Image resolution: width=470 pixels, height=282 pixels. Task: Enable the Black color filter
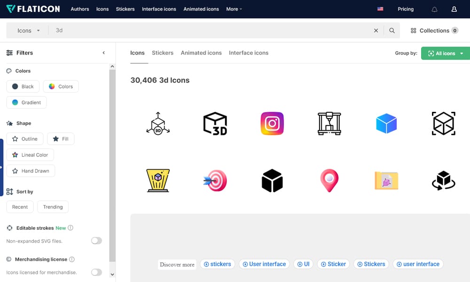[x=23, y=86]
